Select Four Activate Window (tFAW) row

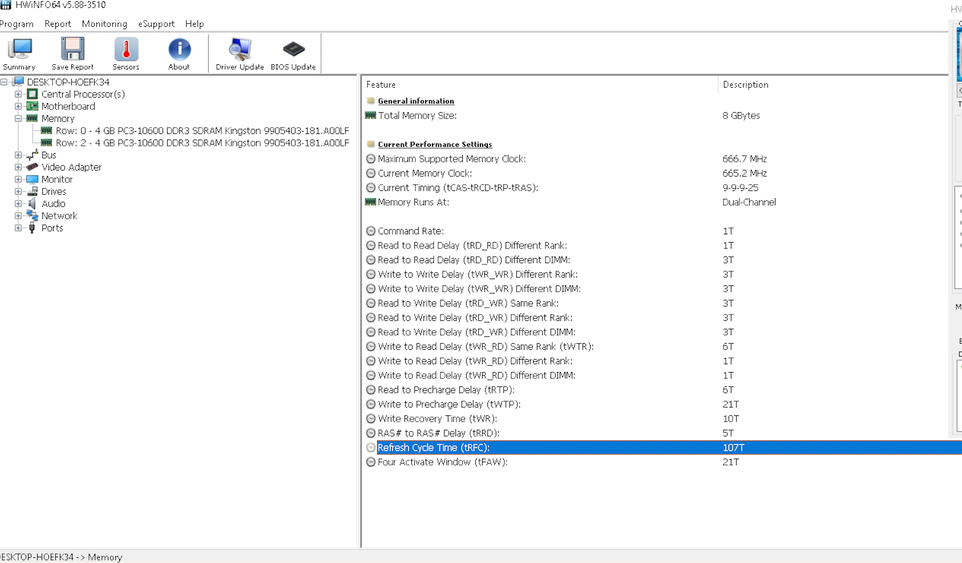point(663,462)
